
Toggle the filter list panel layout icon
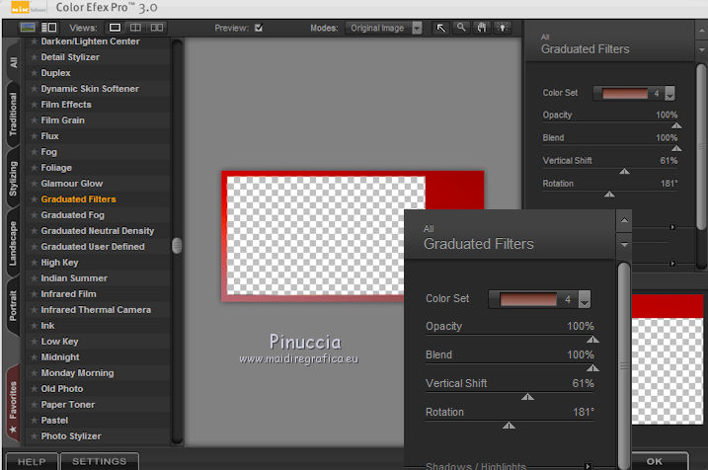(x=48, y=28)
